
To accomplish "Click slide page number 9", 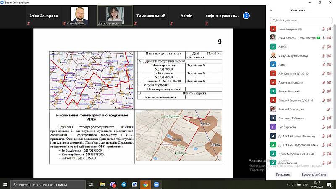I will tap(220, 42).
